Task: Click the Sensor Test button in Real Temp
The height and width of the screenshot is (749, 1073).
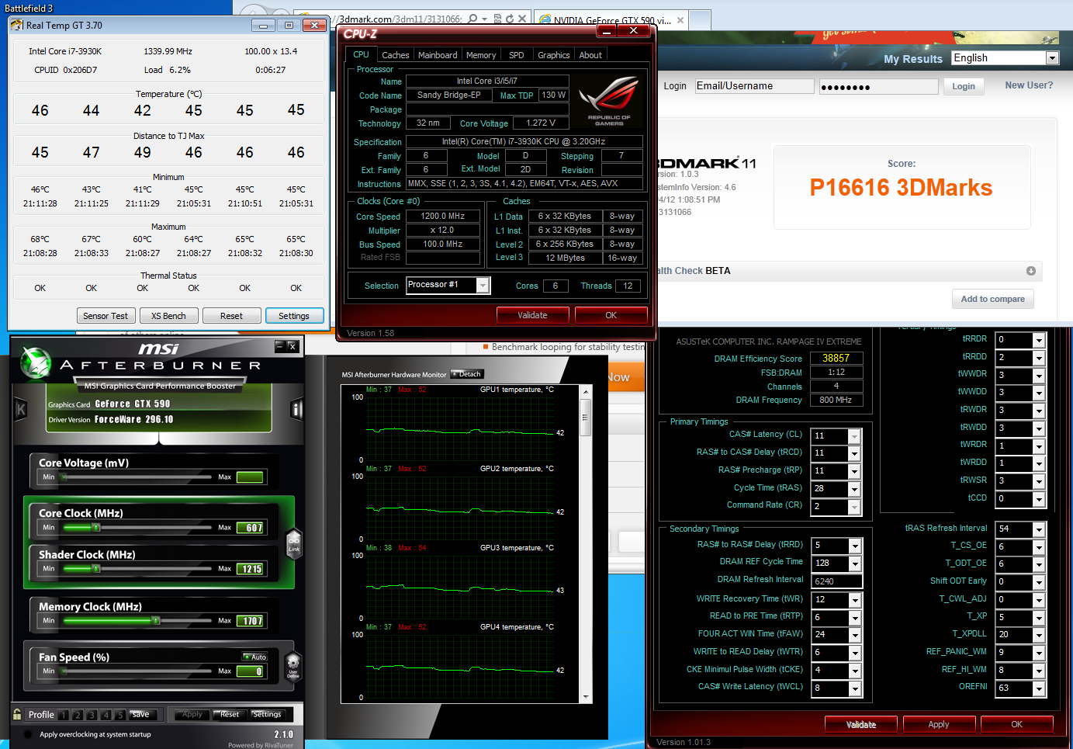Action: tap(106, 316)
